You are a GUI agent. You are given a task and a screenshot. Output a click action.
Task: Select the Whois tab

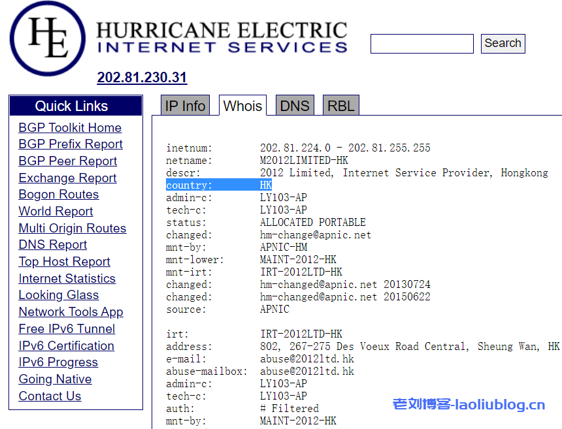[x=242, y=105]
